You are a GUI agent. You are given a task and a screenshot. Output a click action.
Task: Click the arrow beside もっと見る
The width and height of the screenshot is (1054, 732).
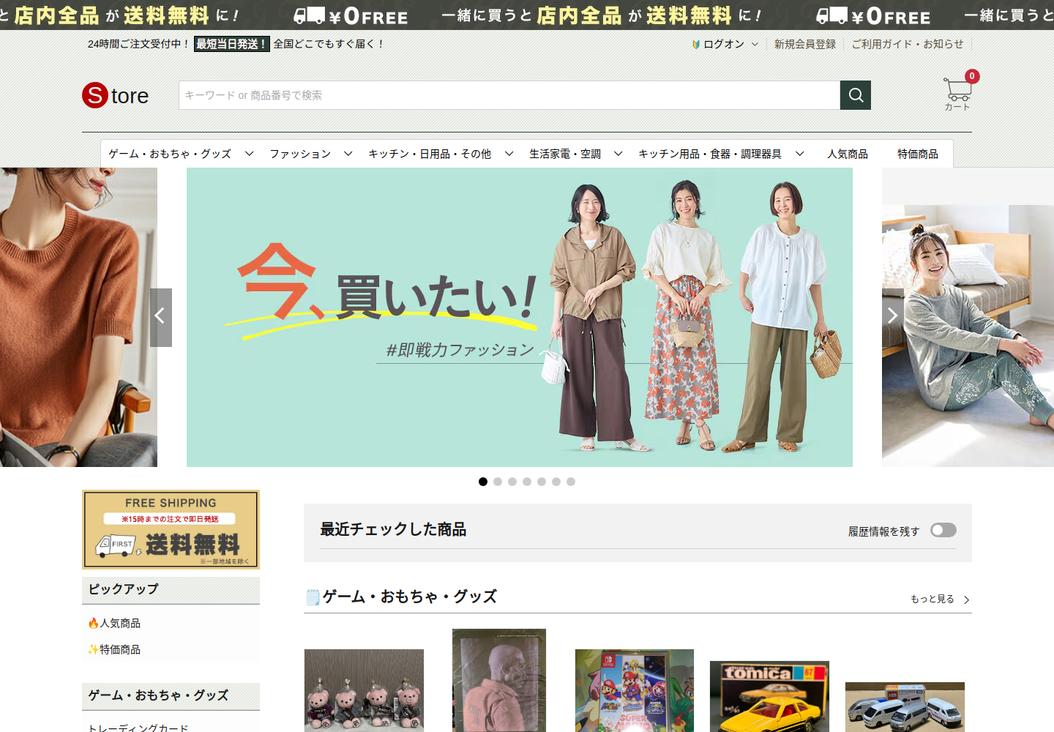pos(967,600)
